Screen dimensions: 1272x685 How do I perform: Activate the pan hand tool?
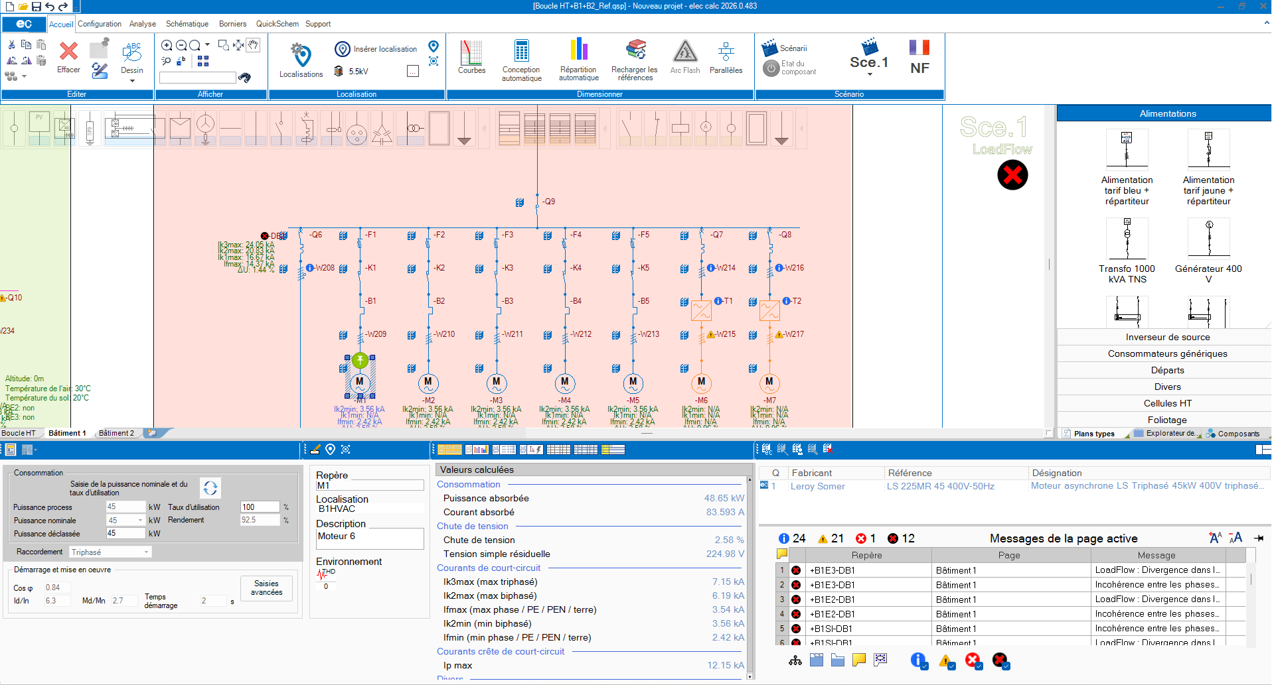coord(253,45)
